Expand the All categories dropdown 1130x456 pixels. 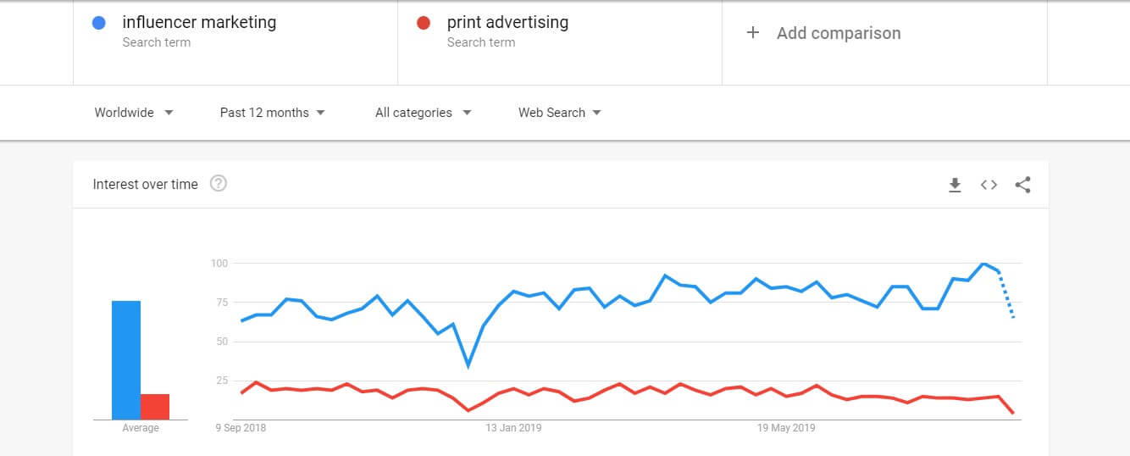pos(424,113)
